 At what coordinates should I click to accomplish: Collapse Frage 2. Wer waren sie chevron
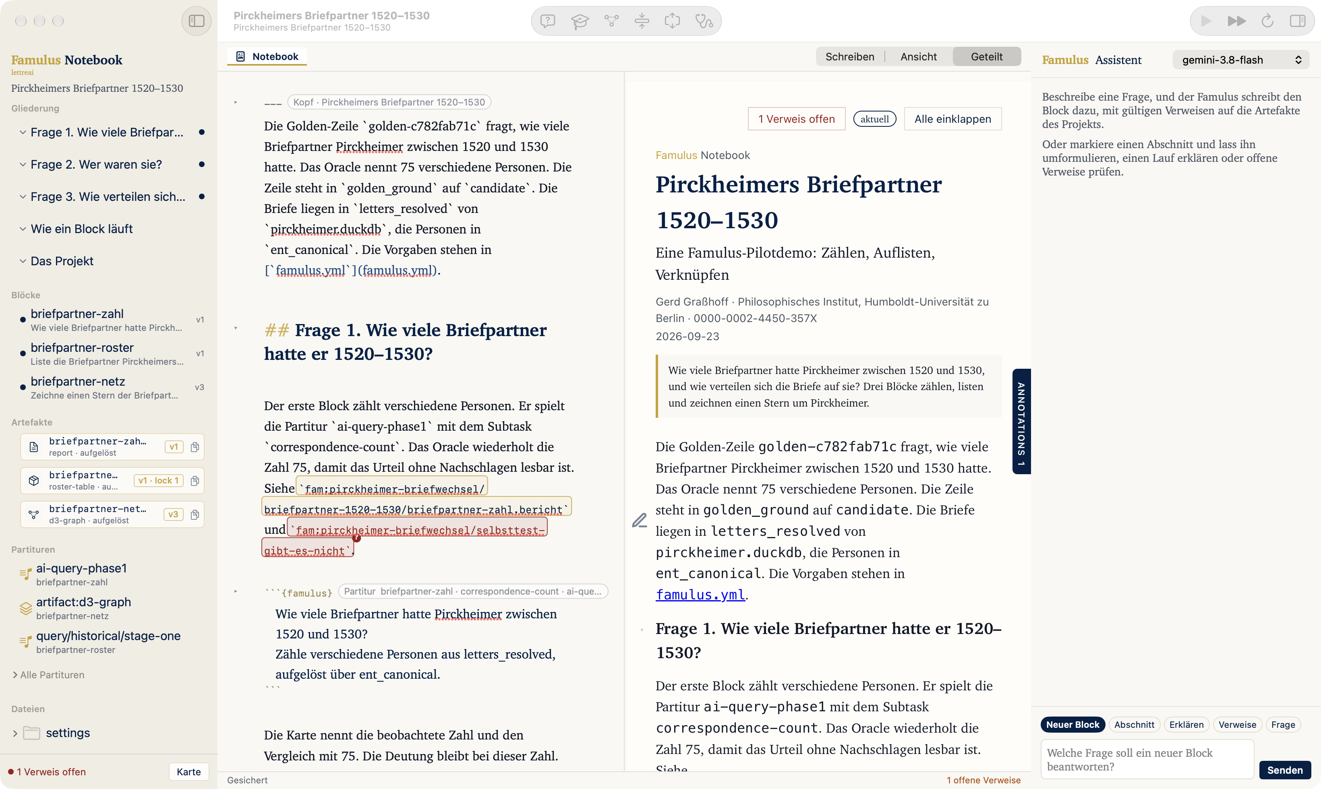coord(23,165)
